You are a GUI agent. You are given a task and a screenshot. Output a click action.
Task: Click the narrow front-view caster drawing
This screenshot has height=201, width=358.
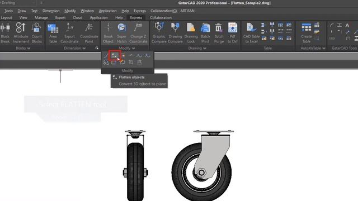135,165
